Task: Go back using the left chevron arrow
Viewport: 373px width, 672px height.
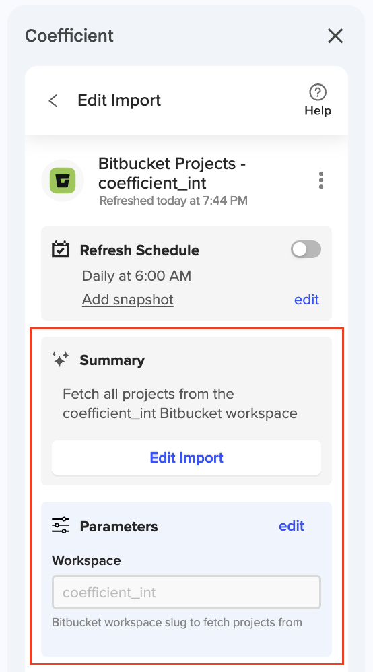Action: coord(53,101)
